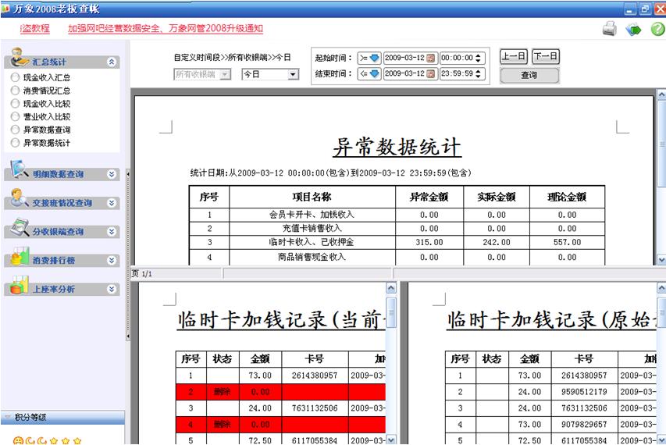Collapse the 汇总统计 panel chevron

click(112, 62)
